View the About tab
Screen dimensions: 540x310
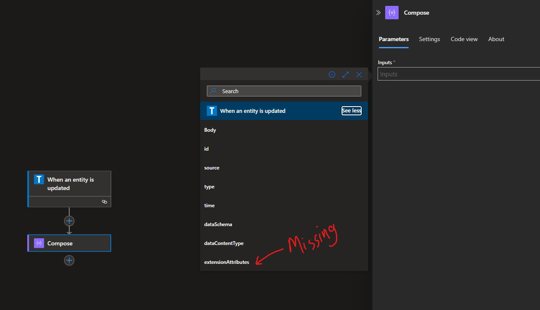496,39
